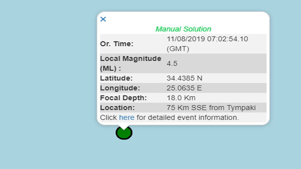Viewport: 301px width, 169px height.
Task: Click the focal depth value 18.0 Km
Action: tap(181, 98)
